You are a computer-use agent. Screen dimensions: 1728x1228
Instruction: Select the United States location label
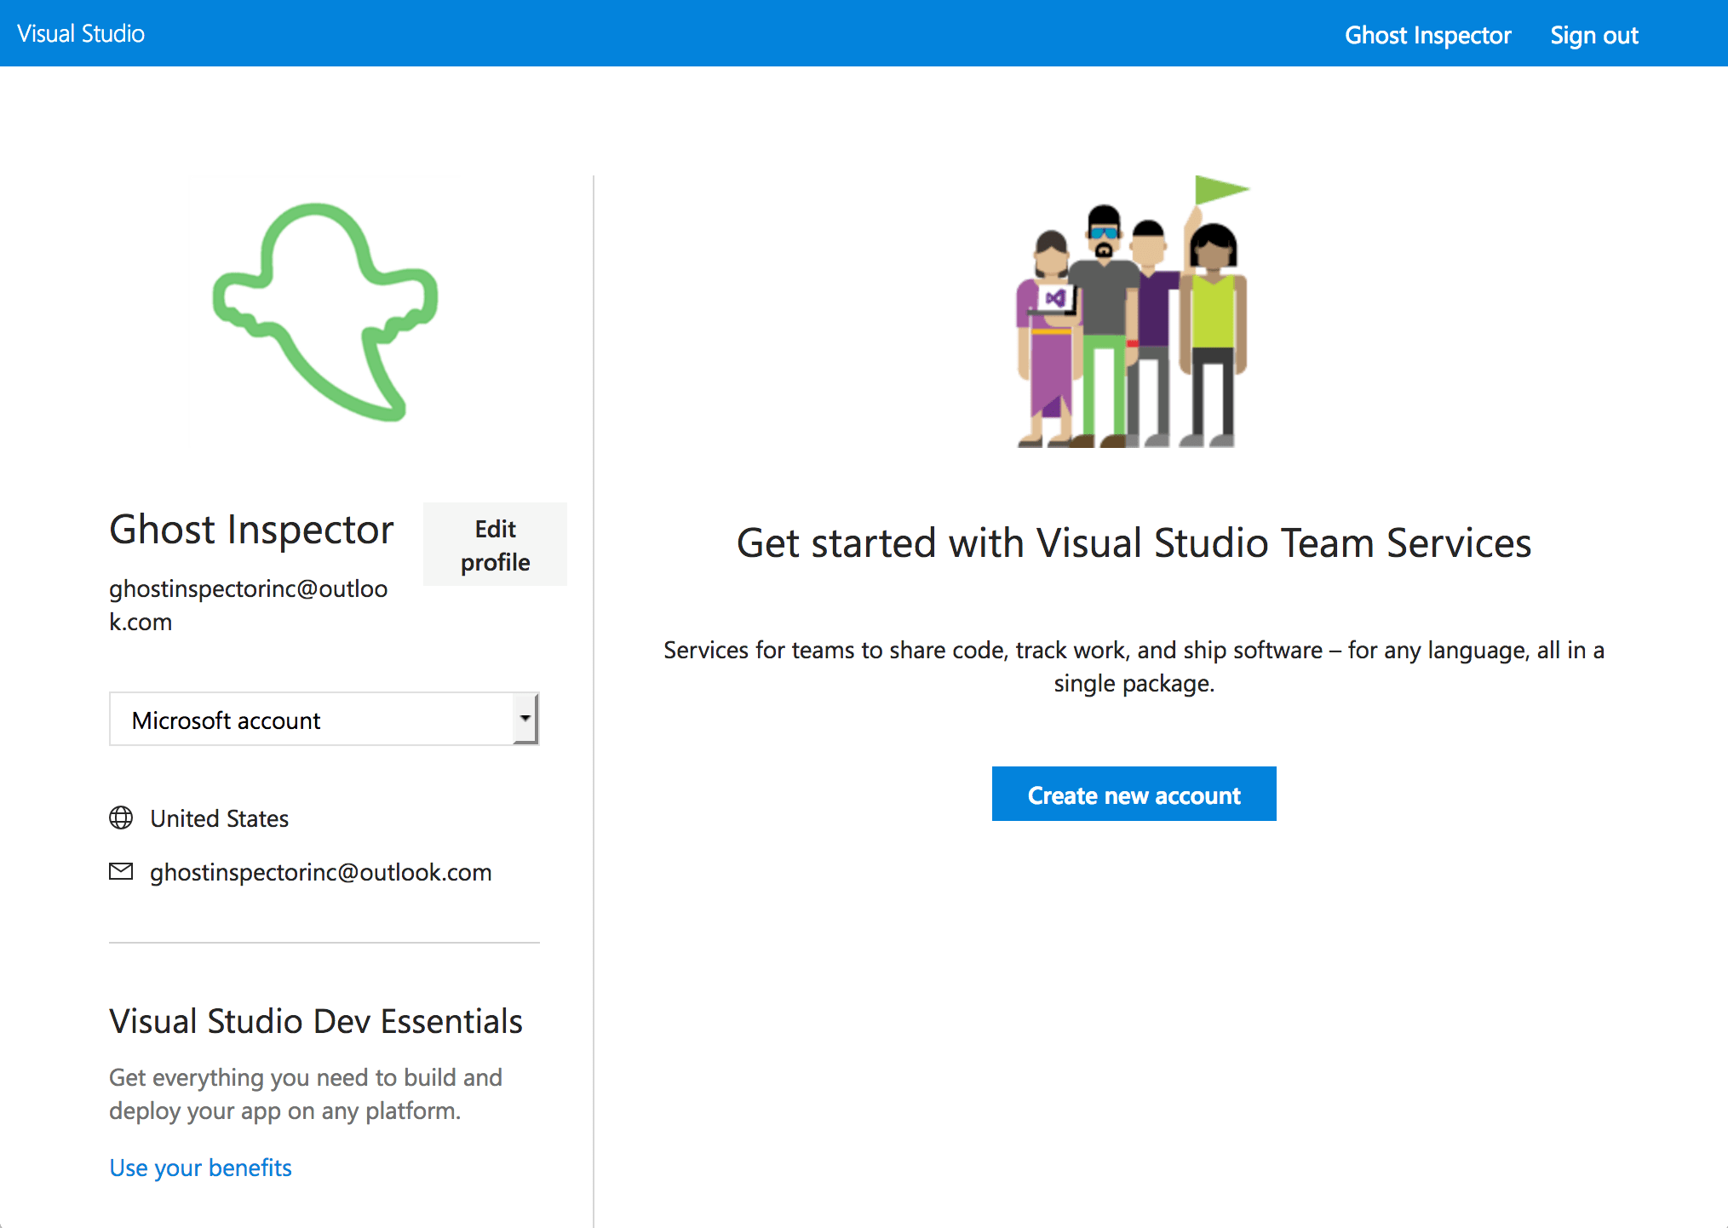pyautogui.click(x=219, y=818)
